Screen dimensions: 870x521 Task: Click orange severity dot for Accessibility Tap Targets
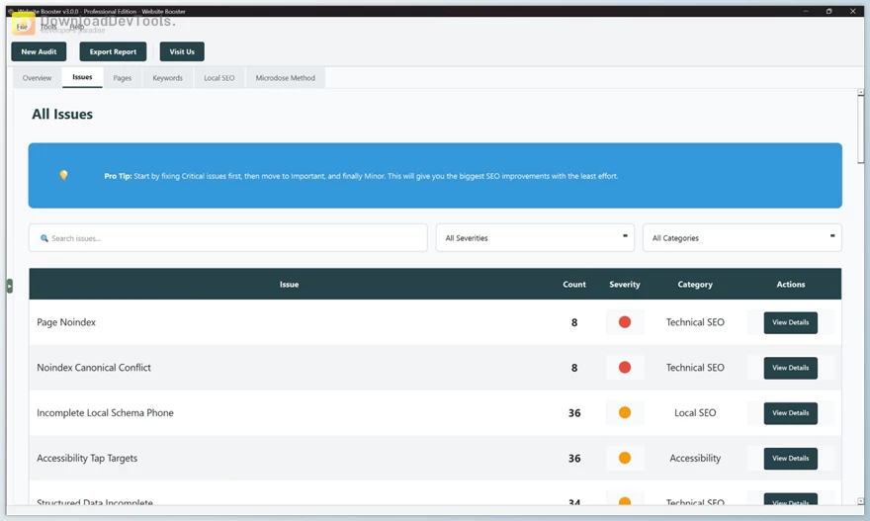coord(625,459)
